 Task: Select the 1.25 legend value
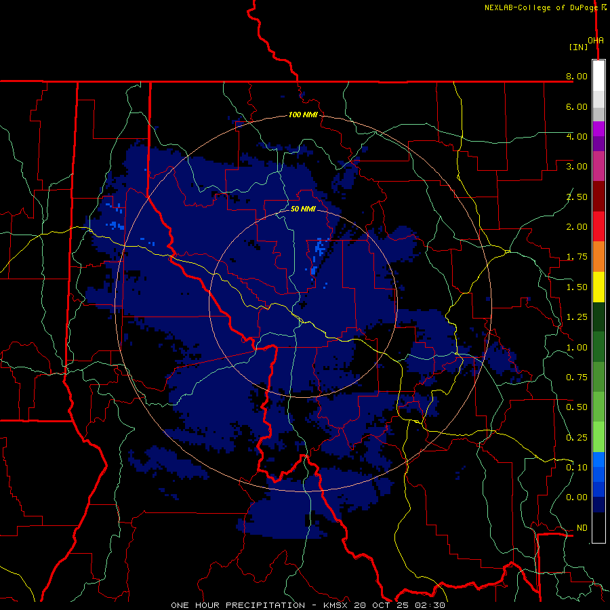click(x=577, y=317)
